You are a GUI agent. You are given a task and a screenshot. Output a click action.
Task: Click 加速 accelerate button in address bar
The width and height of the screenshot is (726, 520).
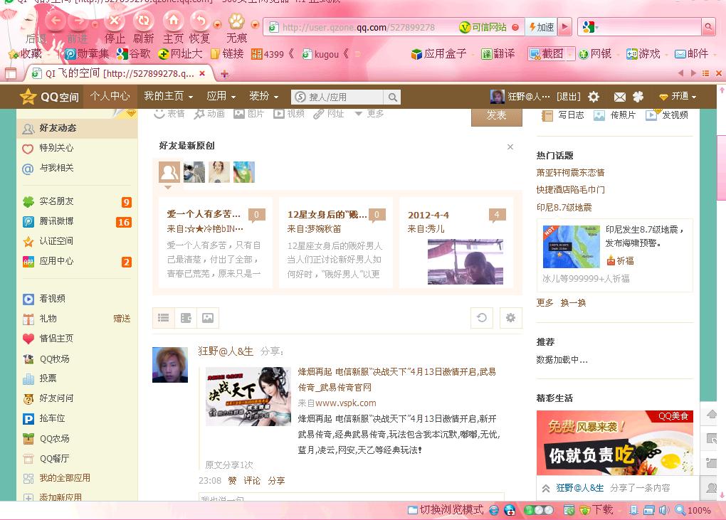point(541,27)
